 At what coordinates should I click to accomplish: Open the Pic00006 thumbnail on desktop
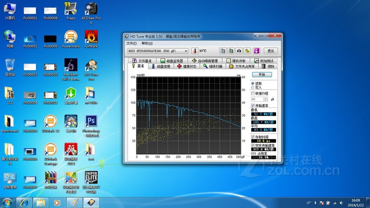pyautogui.click(x=30, y=154)
